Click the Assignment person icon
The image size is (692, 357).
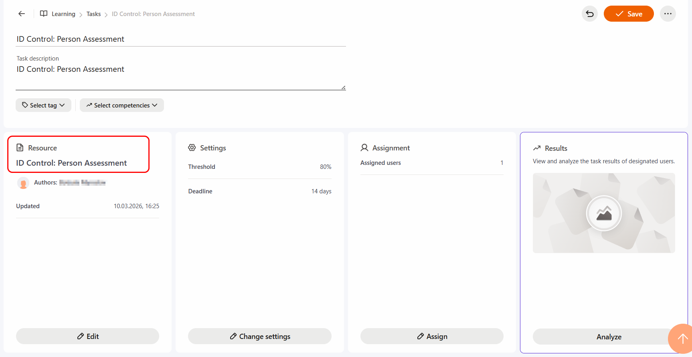364,148
